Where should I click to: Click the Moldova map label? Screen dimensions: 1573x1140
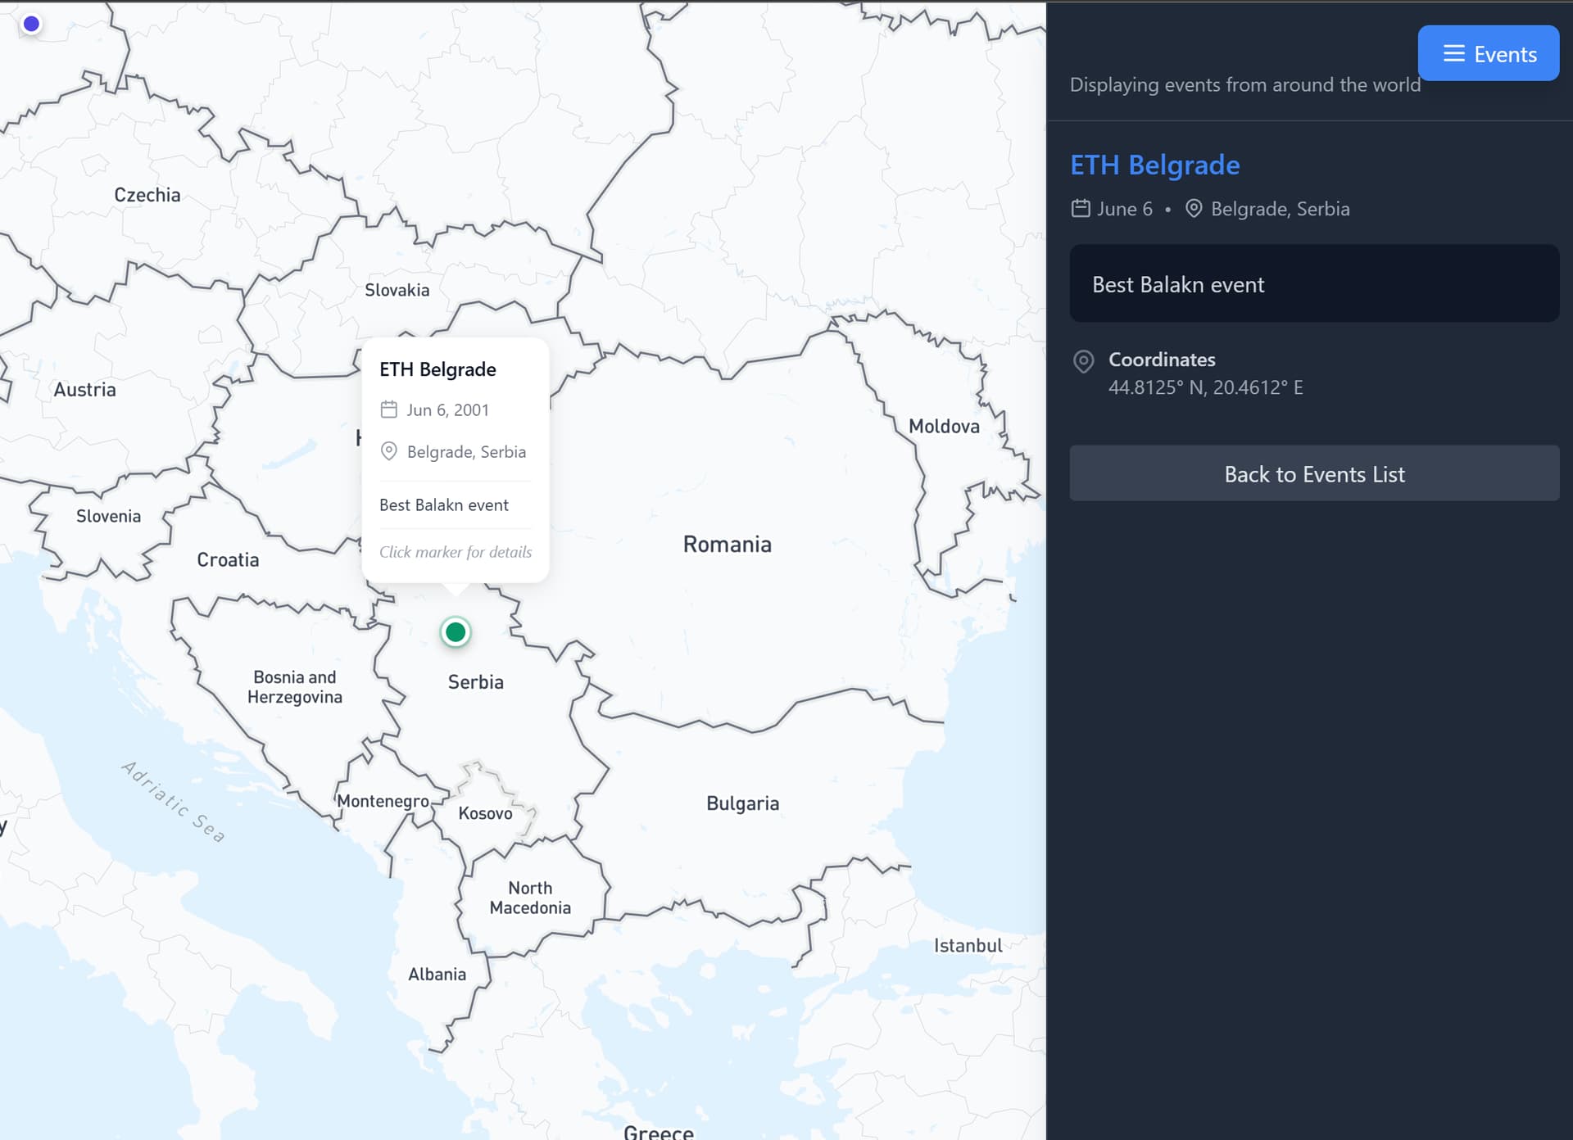point(944,427)
